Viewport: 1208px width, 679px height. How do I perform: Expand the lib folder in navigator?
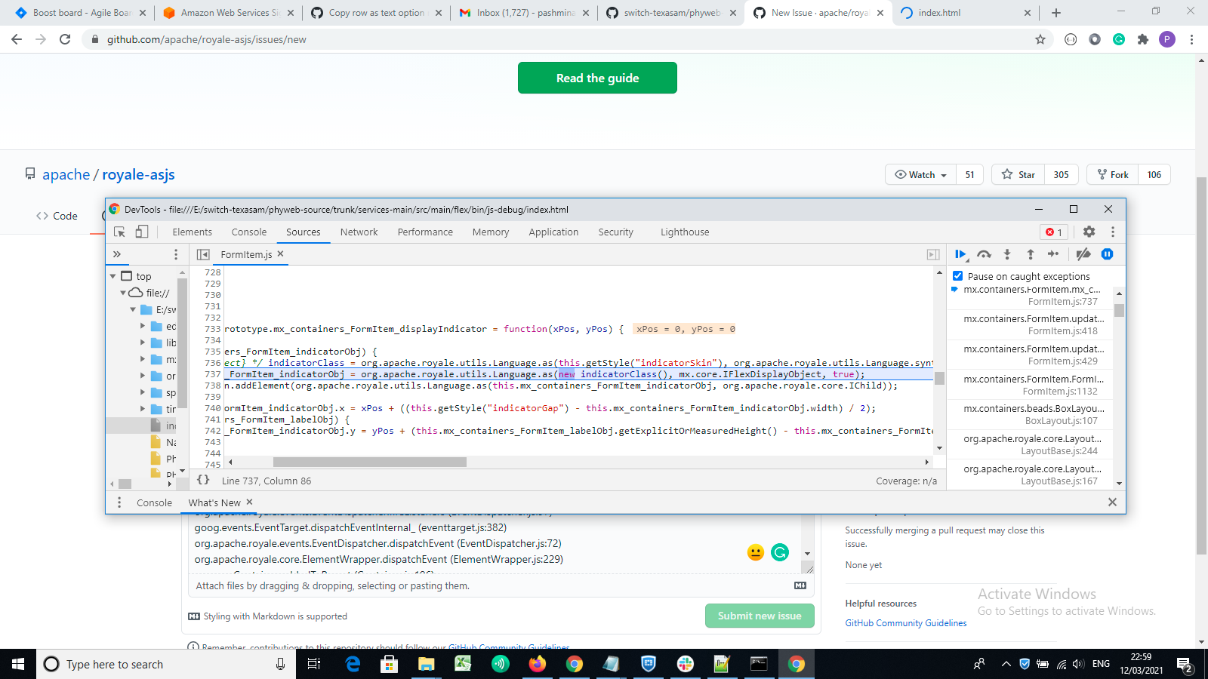point(143,343)
